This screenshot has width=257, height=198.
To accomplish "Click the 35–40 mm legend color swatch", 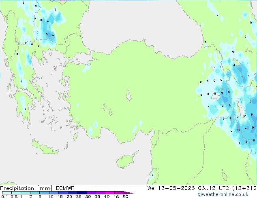I will 100,193.
